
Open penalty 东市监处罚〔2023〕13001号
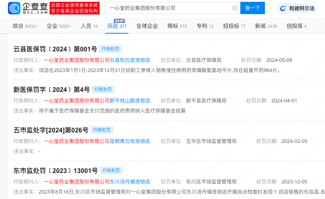click(56, 171)
